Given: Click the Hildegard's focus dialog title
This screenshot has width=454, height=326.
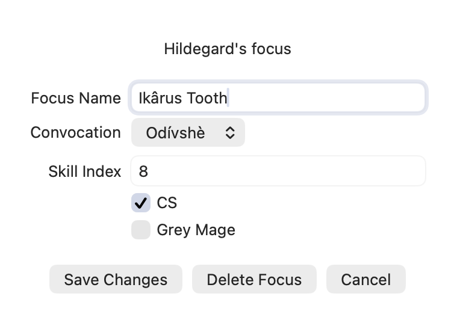Looking at the screenshot, I should 227,49.
